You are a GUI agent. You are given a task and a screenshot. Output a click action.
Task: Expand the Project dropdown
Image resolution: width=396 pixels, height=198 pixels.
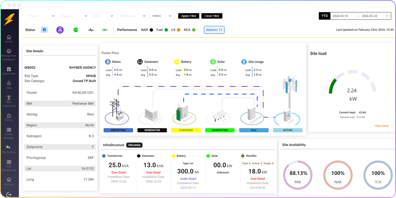(42, 16)
